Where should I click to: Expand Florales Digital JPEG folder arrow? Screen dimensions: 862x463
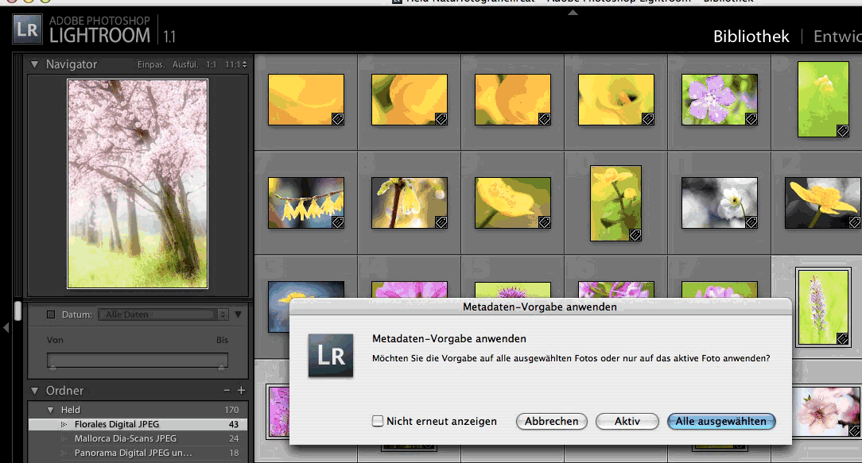pos(64,424)
